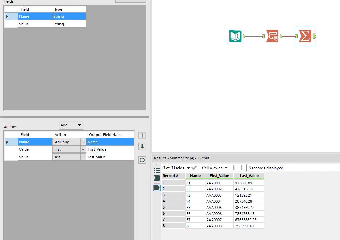
Task: Click the Last_Value column header in Results
Action: pos(249,176)
